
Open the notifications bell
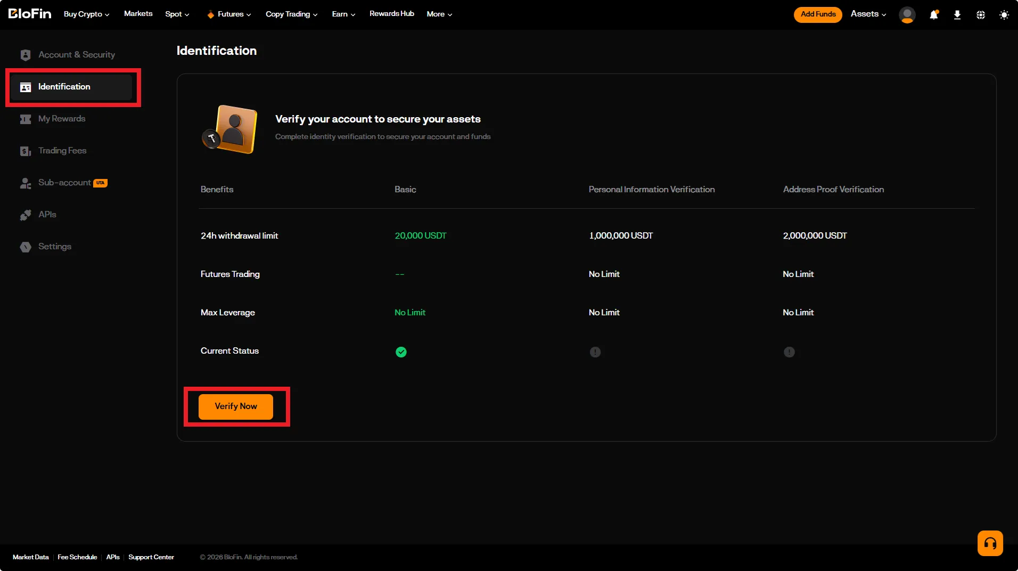934,14
